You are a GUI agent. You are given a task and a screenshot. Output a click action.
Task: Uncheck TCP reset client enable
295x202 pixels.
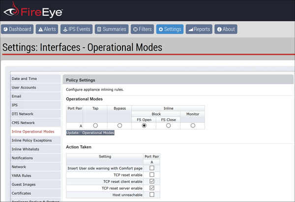pyautogui.click(x=151, y=181)
